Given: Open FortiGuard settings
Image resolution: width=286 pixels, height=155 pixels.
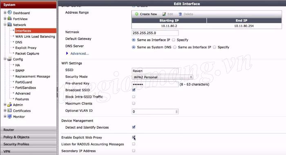Looking at the screenshot, I should click(24, 82).
